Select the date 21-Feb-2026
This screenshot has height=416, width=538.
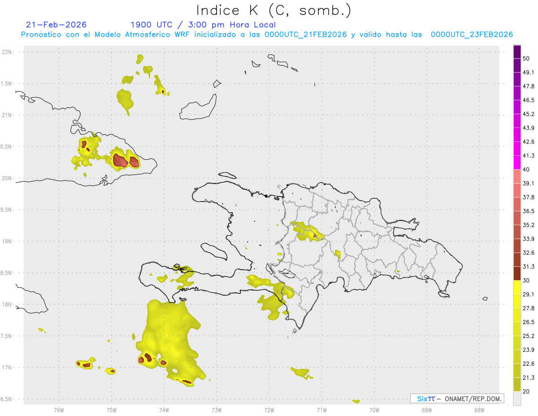[x=56, y=25]
